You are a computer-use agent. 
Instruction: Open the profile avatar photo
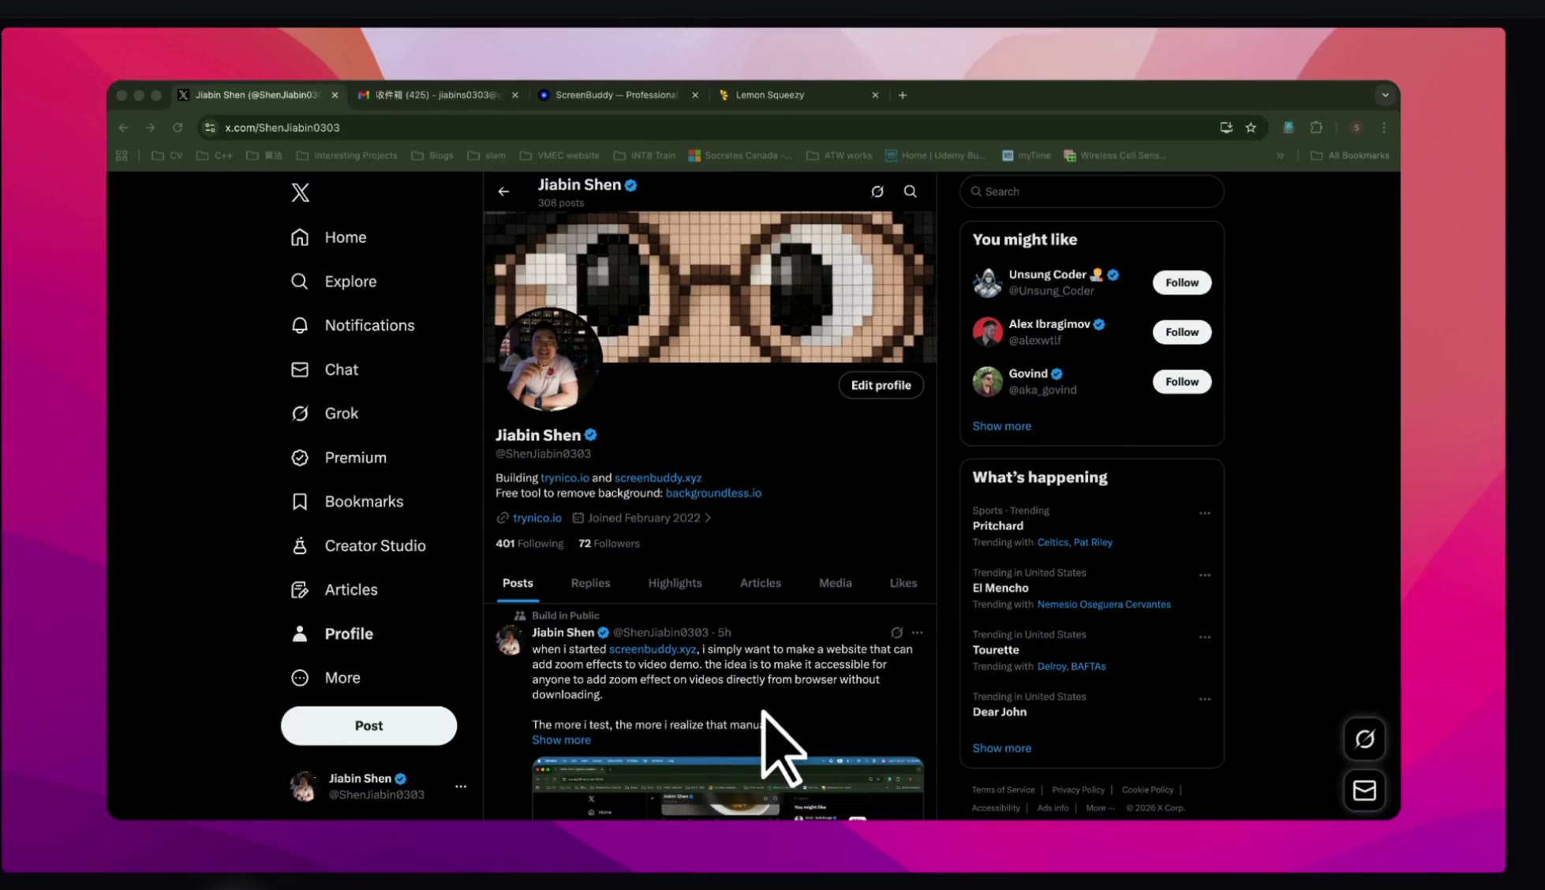(549, 360)
